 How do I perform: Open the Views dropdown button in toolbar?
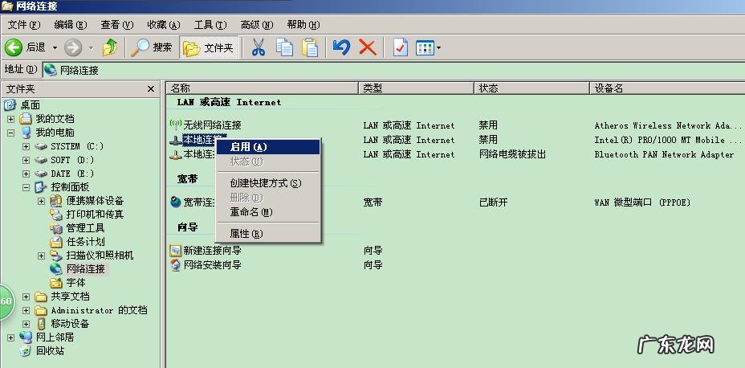coord(429,47)
